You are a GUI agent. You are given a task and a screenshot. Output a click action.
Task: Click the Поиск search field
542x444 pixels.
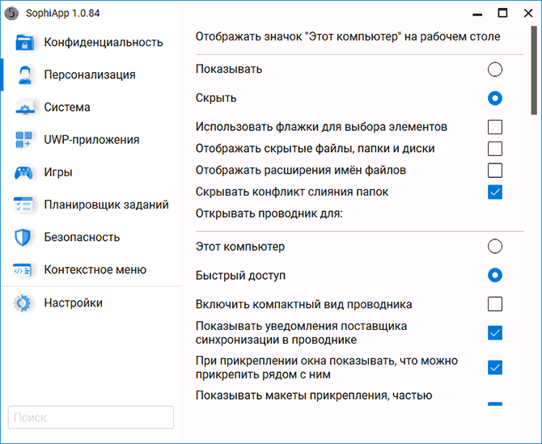tap(91, 417)
